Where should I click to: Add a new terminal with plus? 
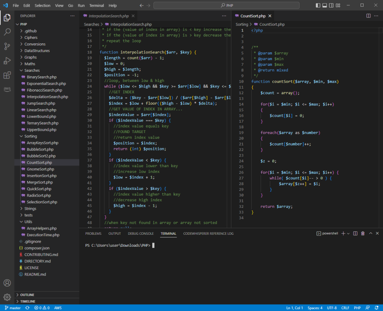(x=343, y=233)
